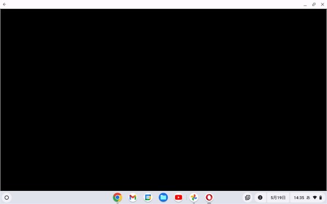Open Google Photos shelf icon
The image size is (327, 204).
(x=194, y=197)
